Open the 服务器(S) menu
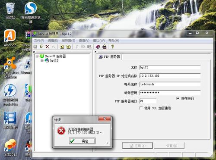The width and height of the screenshot is (216, 160). [x=68, y=41]
